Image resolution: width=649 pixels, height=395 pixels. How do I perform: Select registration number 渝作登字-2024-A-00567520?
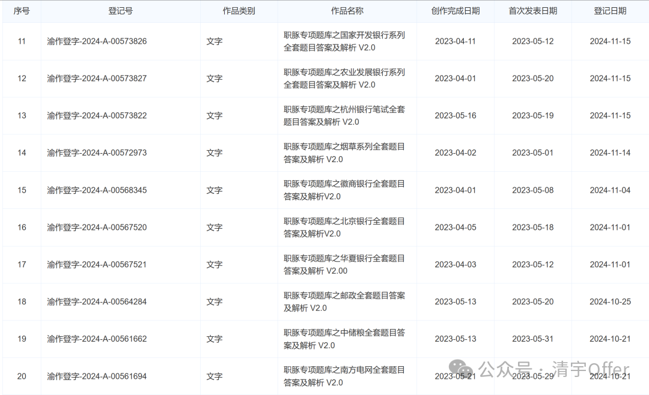coord(97,228)
